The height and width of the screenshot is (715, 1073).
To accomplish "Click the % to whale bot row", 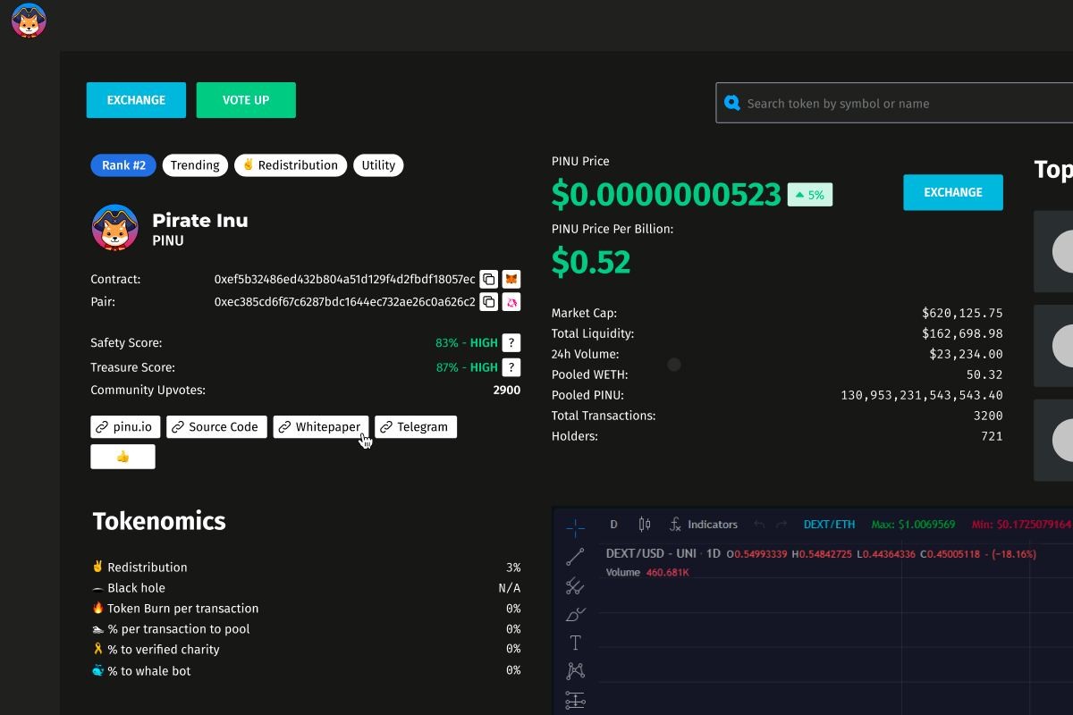I will (306, 671).
